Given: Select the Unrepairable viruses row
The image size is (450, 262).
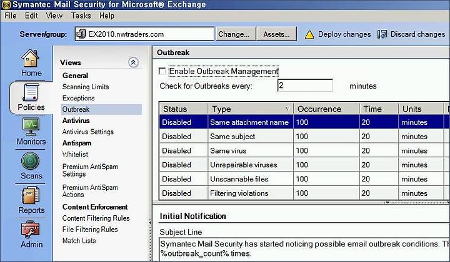Looking at the screenshot, I should [x=305, y=165].
